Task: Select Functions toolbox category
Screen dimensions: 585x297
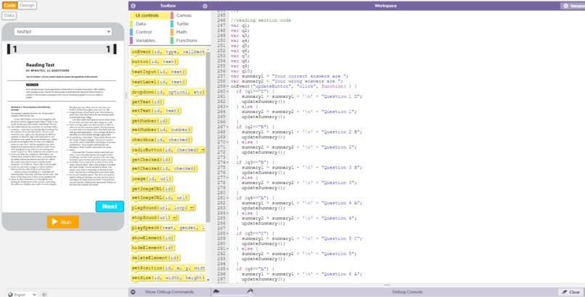Action: coord(187,40)
